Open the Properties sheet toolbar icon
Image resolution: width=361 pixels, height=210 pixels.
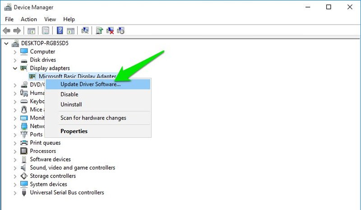click(x=46, y=31)
